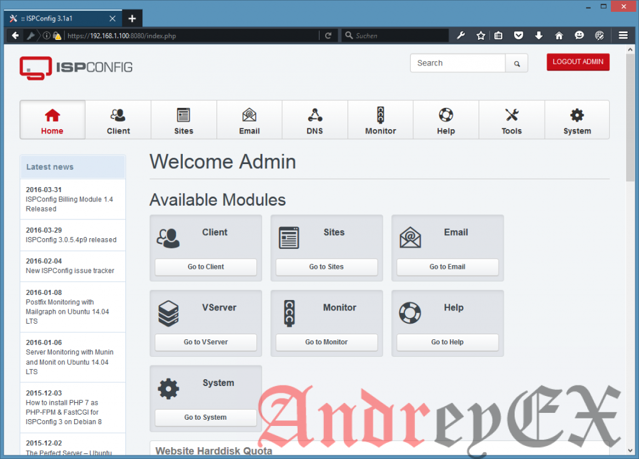Go to the DNS navigation tab

315,120
